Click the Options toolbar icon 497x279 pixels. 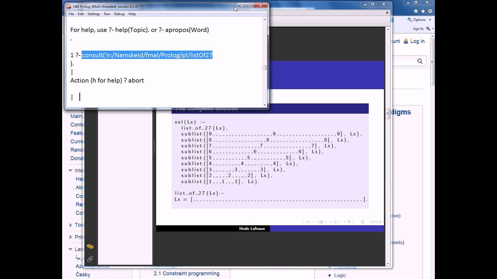(409, 20)
